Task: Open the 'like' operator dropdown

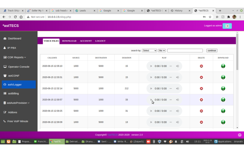Action: point(162,50)
